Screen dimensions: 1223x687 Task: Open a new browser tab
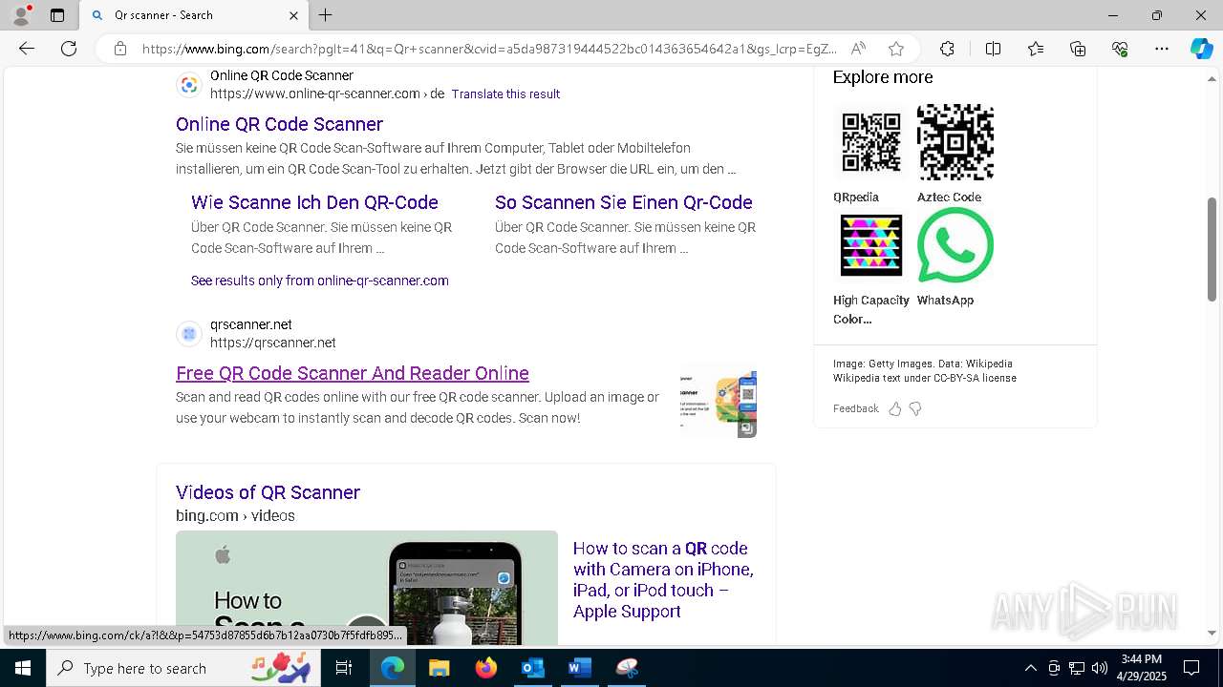[326, 15]
